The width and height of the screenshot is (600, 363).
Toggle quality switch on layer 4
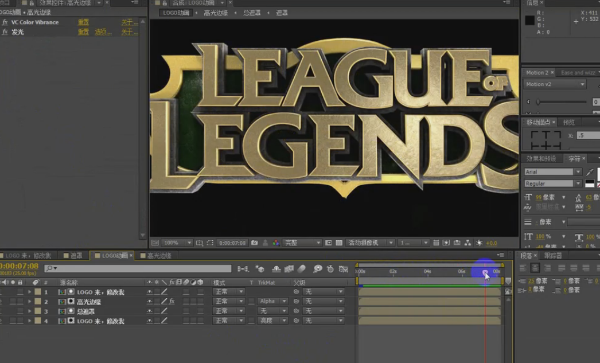(164, 321)
